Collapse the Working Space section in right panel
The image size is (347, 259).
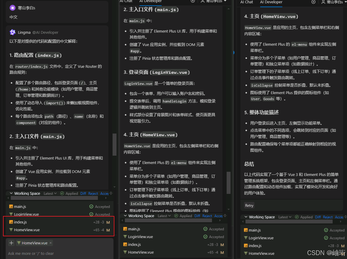246,217
